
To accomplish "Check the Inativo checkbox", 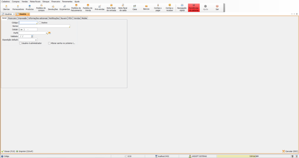I will point(40,22).
